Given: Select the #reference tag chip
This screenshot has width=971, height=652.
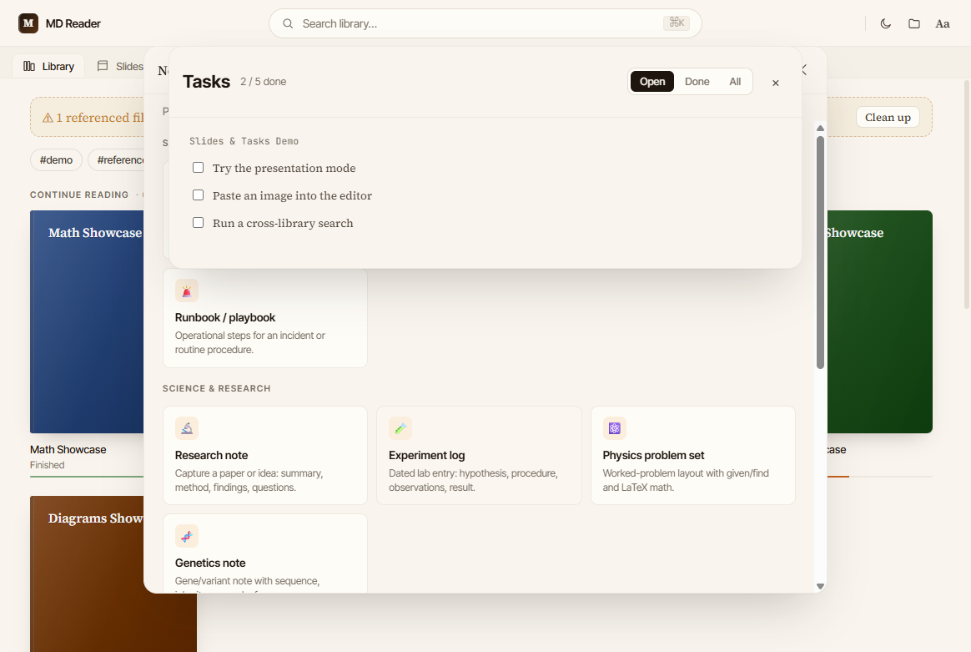Looking at the screenshot, I should [116, 160].
